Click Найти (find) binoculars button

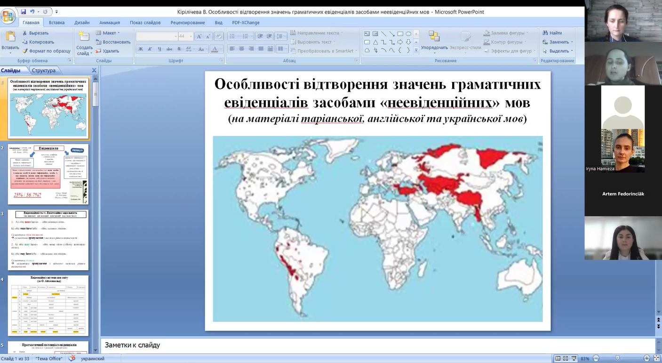click(x=552, y=33)
